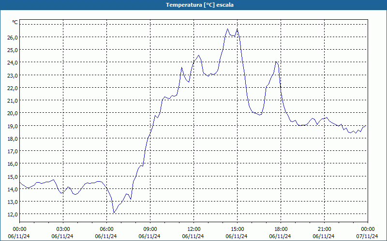Image resolution: width=387 pixels, height=241 pixels.
Task: Click the 19,0 y-axis label
Action: (13, 126)
